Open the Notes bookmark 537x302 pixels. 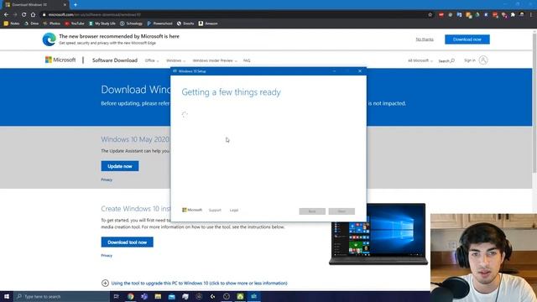pos(12,23)
